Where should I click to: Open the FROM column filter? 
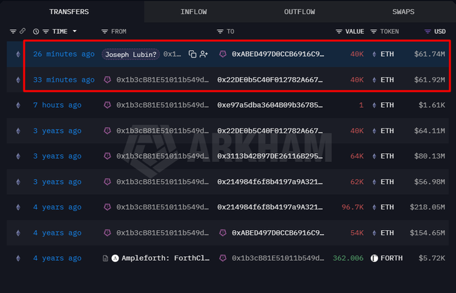(x=105, y=31)
